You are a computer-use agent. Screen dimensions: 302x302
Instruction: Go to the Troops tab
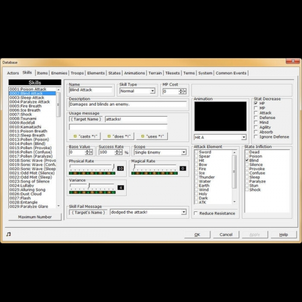(x=77, y=73)
